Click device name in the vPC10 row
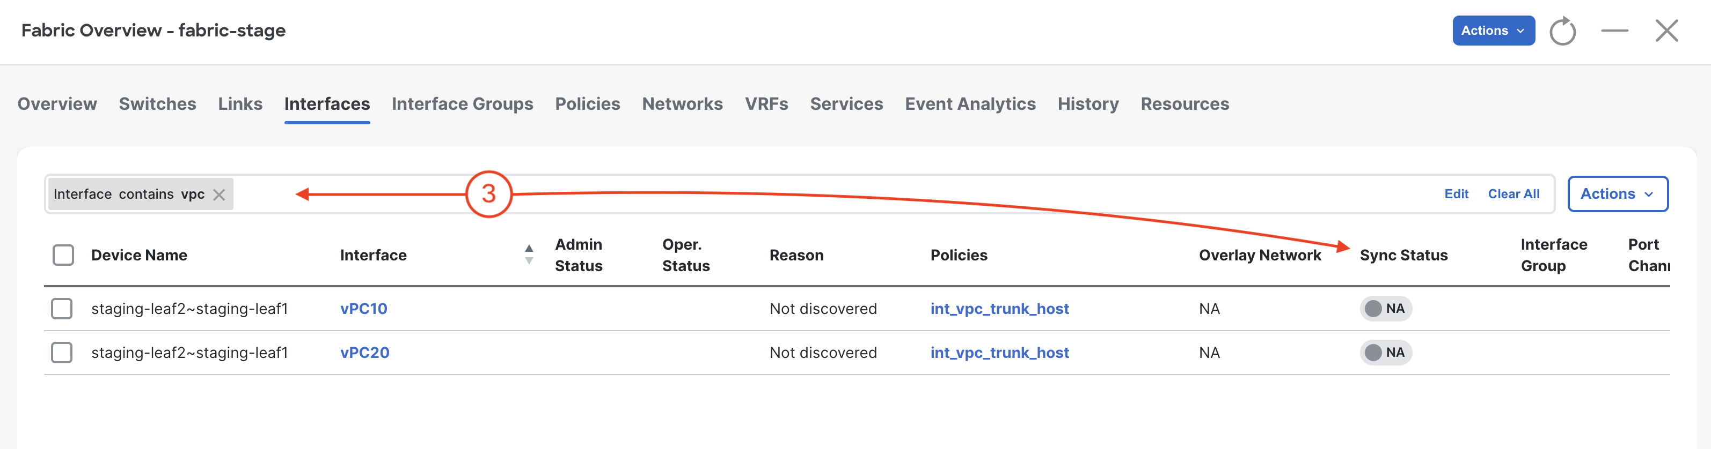The height and width of the screenshot is (449, 1711). coord(189,309)
